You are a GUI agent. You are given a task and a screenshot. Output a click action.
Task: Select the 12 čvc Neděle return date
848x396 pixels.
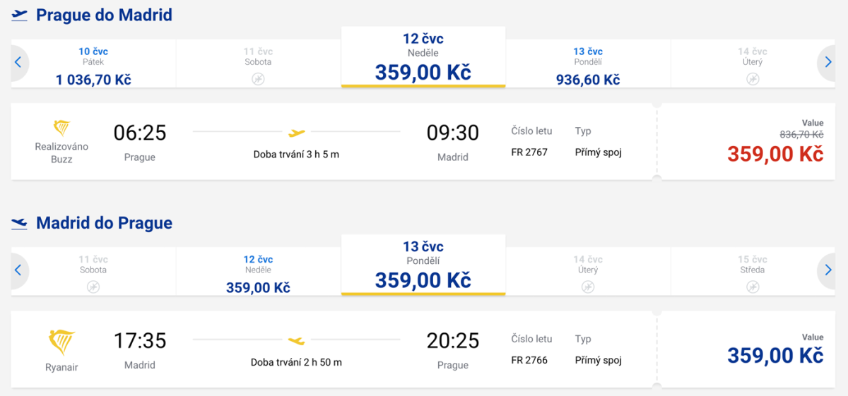[x=258, y=274]
